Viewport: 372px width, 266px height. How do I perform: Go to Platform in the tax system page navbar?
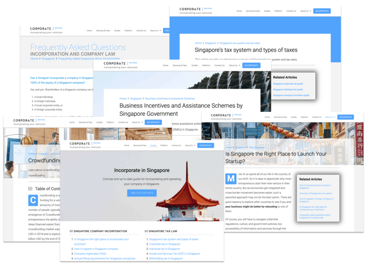coord(278,11)
